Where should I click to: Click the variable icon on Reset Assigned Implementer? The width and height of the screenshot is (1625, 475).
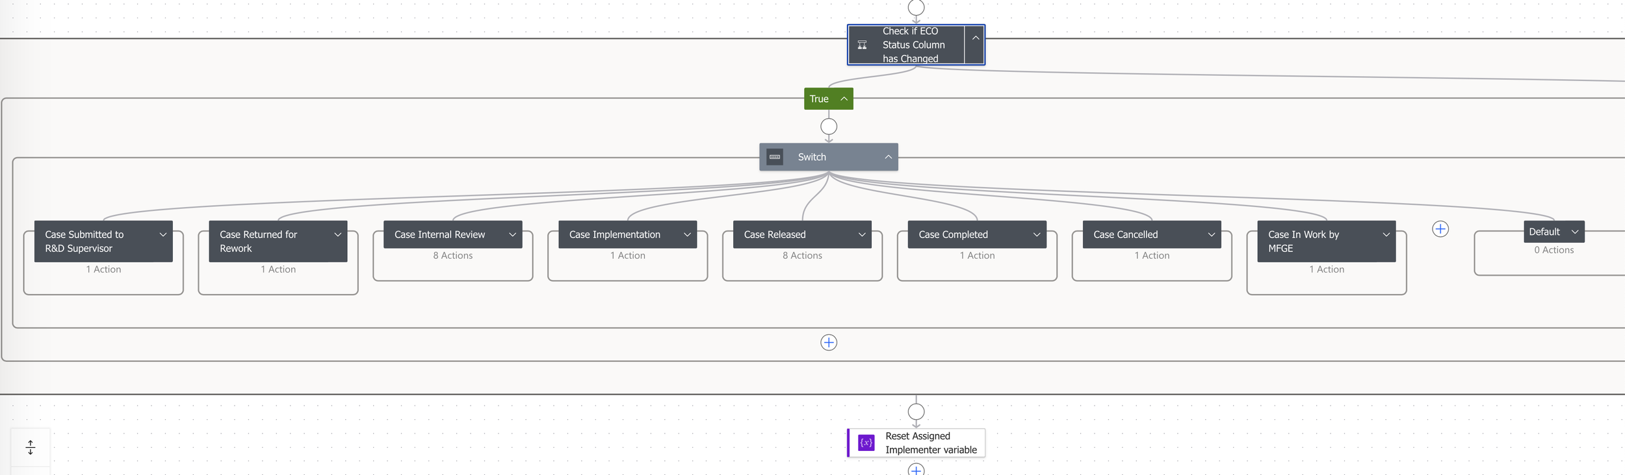(866, 443)
